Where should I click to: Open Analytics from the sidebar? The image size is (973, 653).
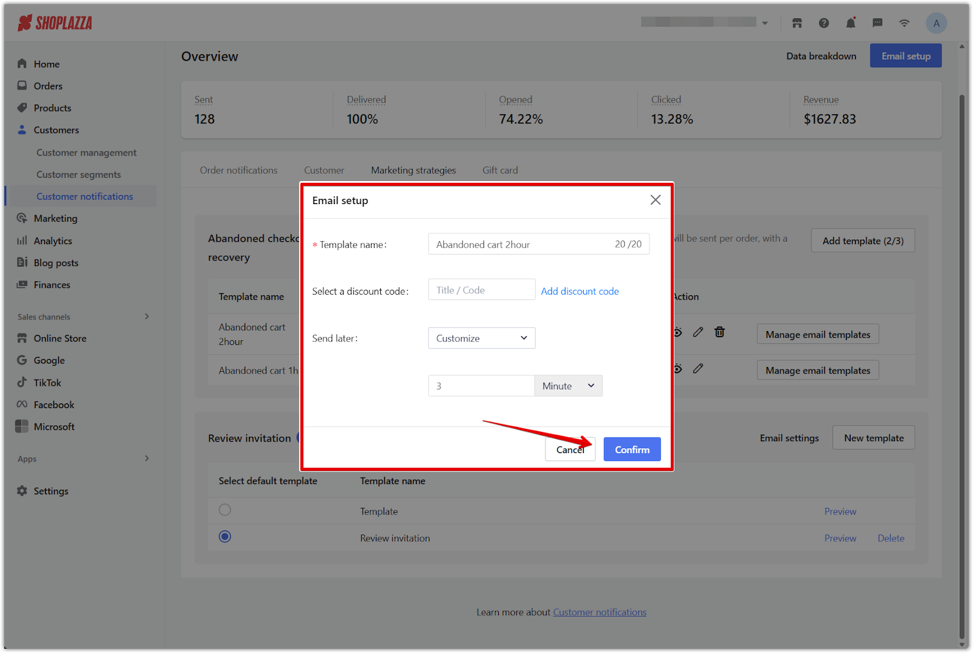(52, 241)
